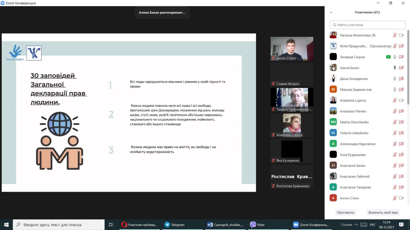Show hidden system tray icons
The height and width of the screenshot is (230, 410).
coord(356,225)
